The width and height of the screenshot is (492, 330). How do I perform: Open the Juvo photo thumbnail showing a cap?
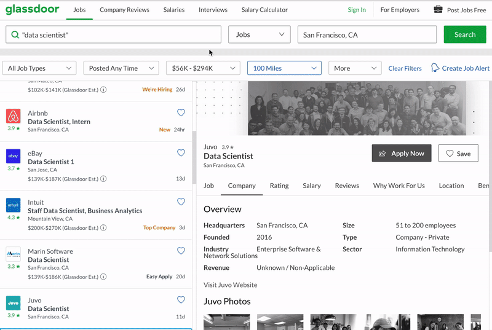click(387, 322)
